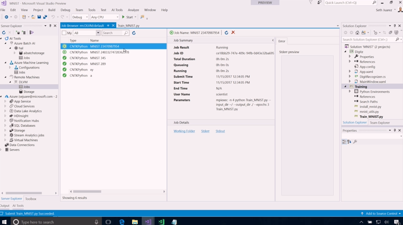This screenshot has width=403, height=225.
Task: Switch to the Team Explorer tab
Action: pyautogui.click(x=379, y=123)
